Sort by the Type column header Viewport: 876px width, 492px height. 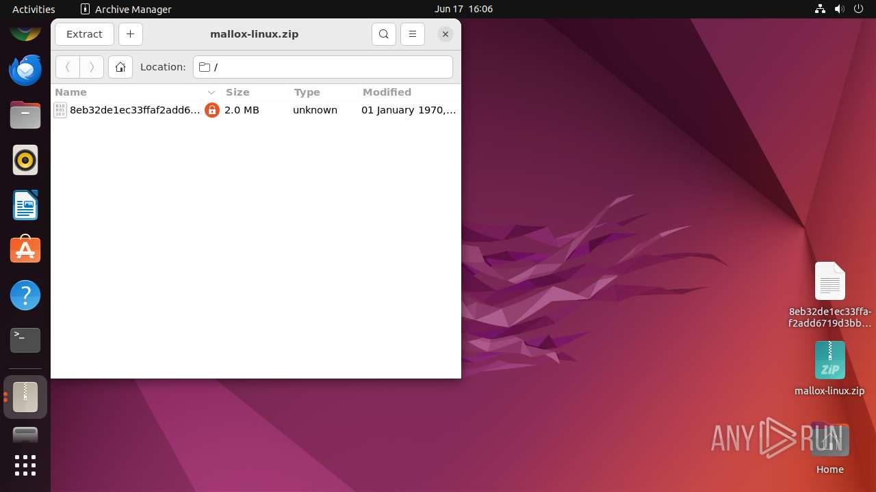pyautogui.click(x=323, y=92)
